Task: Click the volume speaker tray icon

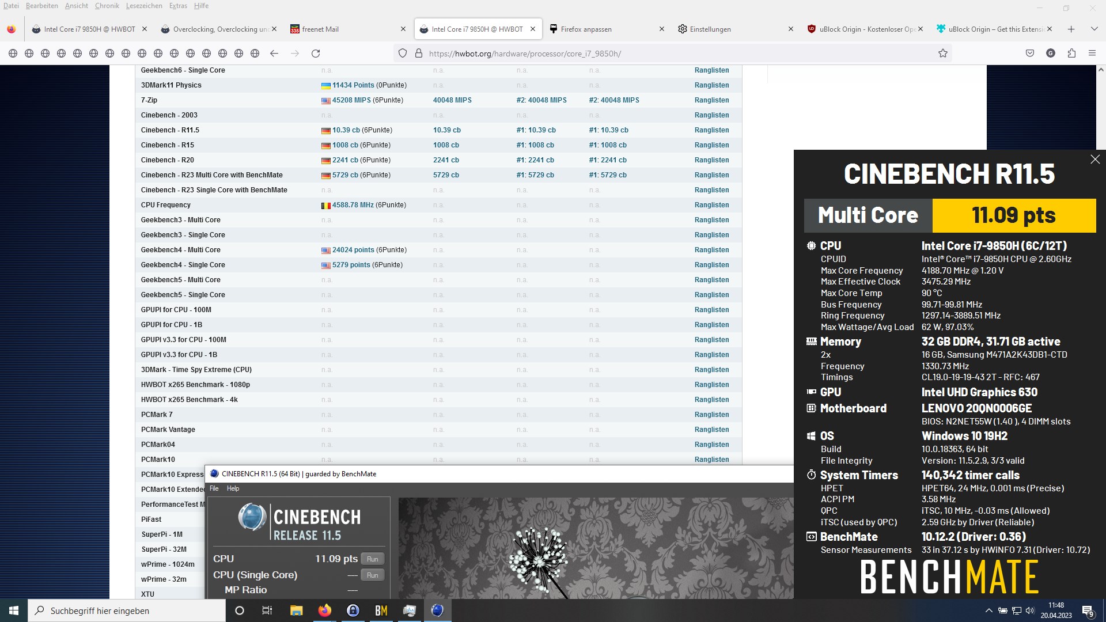Action: [1030, 610]
